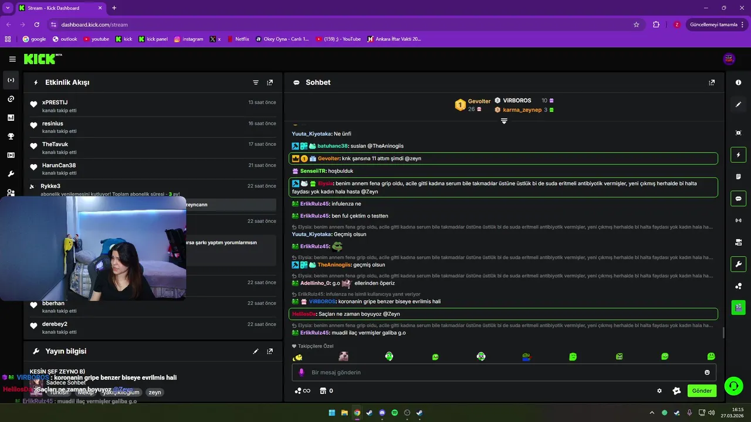The width and height of the screenshot is (751, 422).
Task: Open the info icon in the right sidebar
Action: click(x=739, y=83)
